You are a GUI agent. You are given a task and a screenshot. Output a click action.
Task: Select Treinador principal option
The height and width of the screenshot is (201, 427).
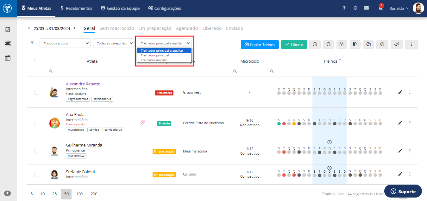(164, 55)
